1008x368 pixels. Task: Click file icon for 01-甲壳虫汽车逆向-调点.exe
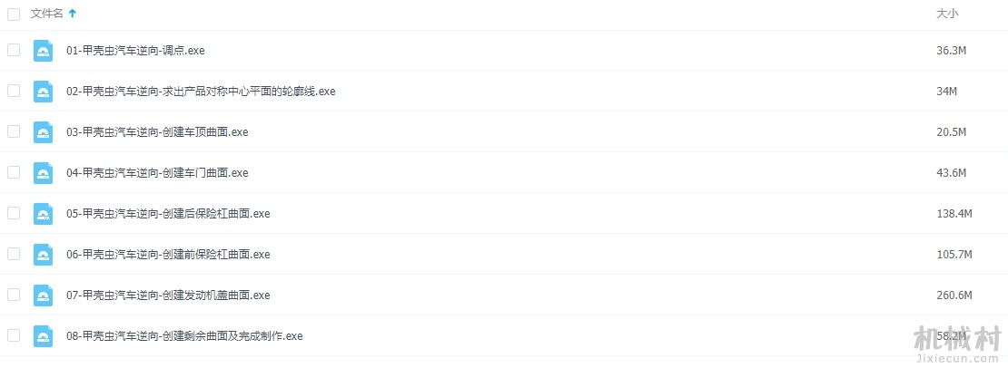point(43,50)
